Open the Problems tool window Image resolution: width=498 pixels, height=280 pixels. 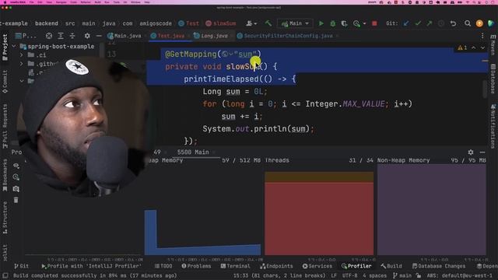(x=196, y=266)
